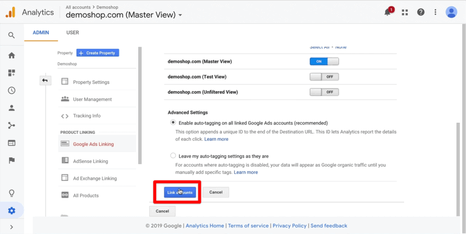Click the Ad Exchange Linking icon
Image resolution: width=466 pixels, height=234 pixels.
65,178
